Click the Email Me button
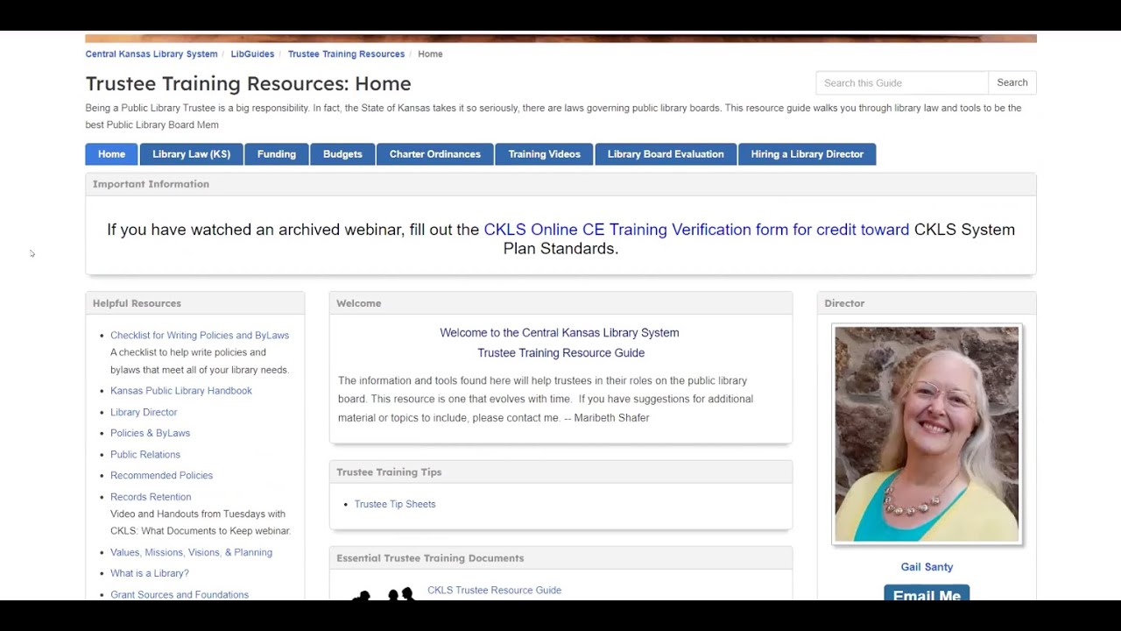The height and width of the screenshot is (631, 1121). pyautogui.click(x=927, y=593)
